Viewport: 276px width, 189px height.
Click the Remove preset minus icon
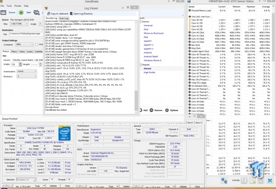point(151,110)
